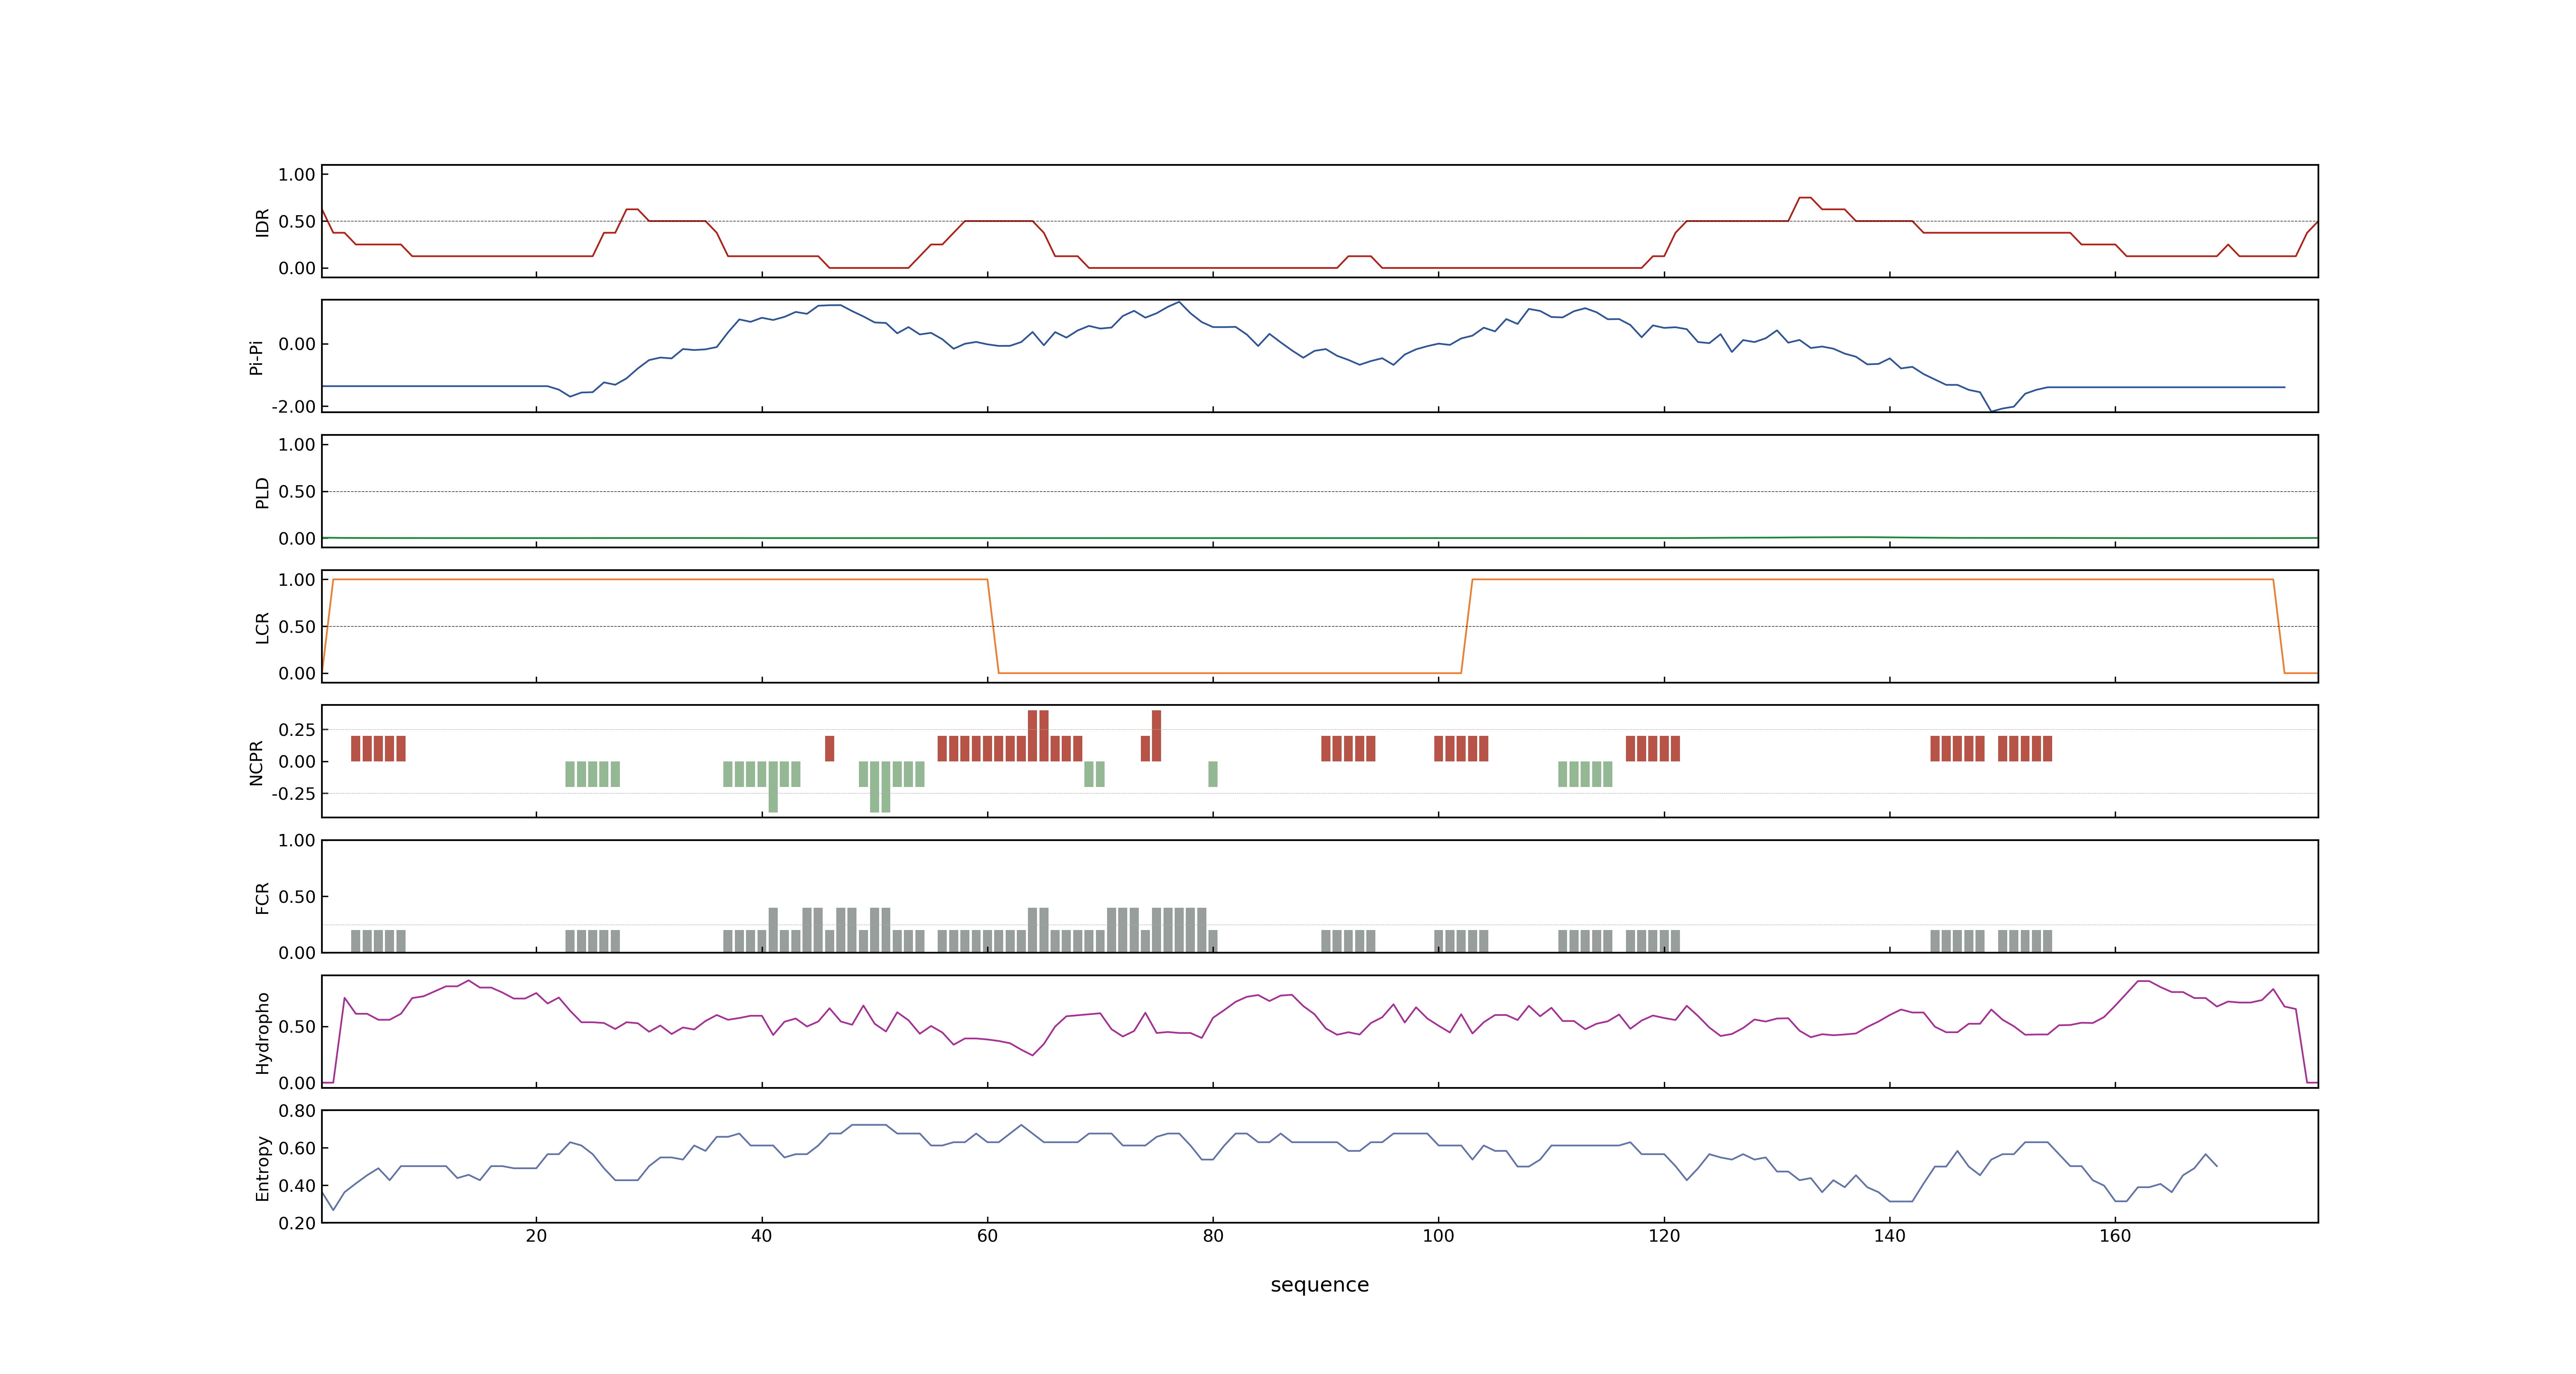Select the -2.00 tick in Pi-Pi panel

(293, 407)
